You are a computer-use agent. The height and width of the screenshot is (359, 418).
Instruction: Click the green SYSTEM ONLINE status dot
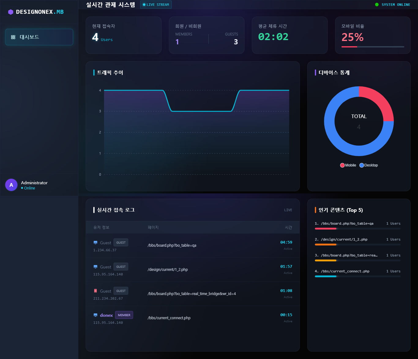pyautogui.click(x=377, y=5)
